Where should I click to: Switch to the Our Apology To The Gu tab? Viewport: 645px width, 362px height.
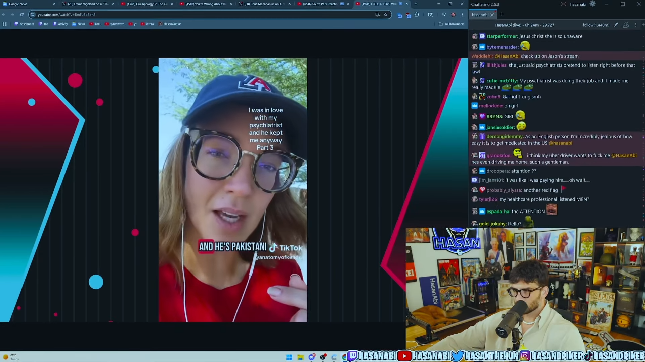pyautogui.click(x=147, y=4)
